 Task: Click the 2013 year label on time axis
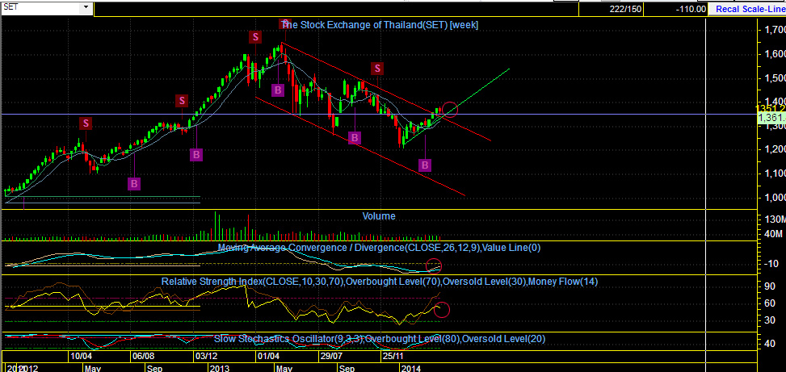220,369
